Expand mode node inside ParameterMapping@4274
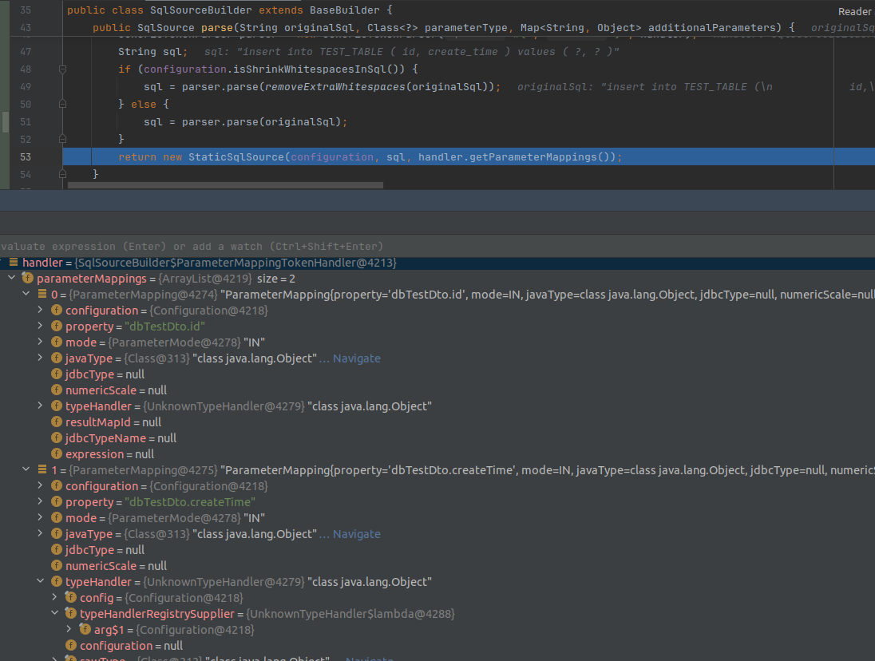The width and height of the screenshot is (875, 661). pos(40,342)
